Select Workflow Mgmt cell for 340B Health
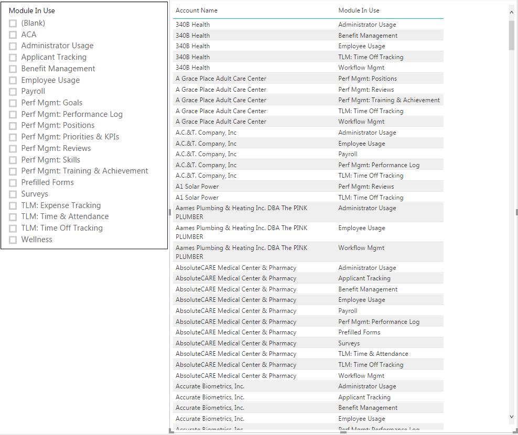This screenshot has width=518, height=435. [x=361, y=68]
